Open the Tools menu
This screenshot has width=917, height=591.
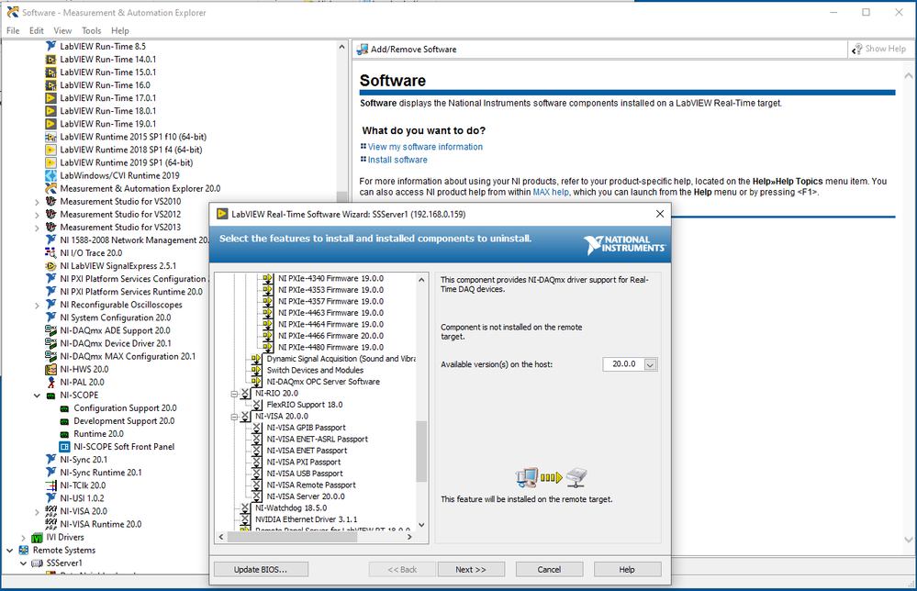click(x=91, y=30)
